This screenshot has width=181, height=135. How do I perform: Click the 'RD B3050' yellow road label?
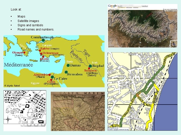pyautogui.click(x=115, y=126)
